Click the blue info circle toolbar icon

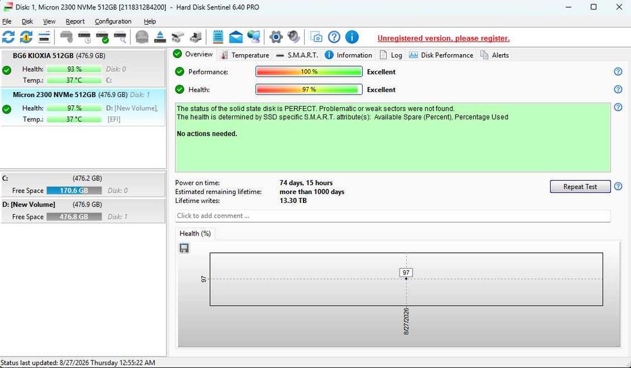pos(351,37)
